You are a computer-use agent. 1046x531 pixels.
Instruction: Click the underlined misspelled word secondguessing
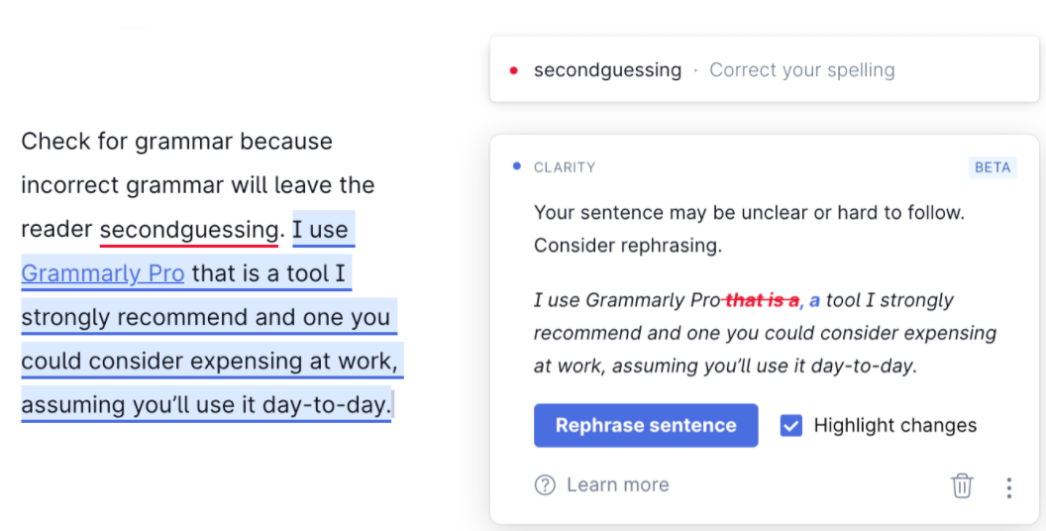click(189, 230)
